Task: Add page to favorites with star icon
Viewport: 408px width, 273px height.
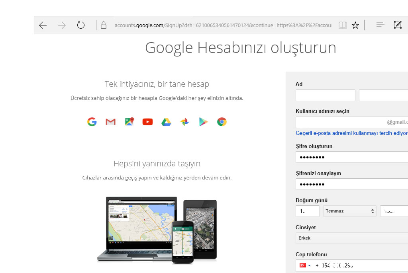Action: [355, 25]
